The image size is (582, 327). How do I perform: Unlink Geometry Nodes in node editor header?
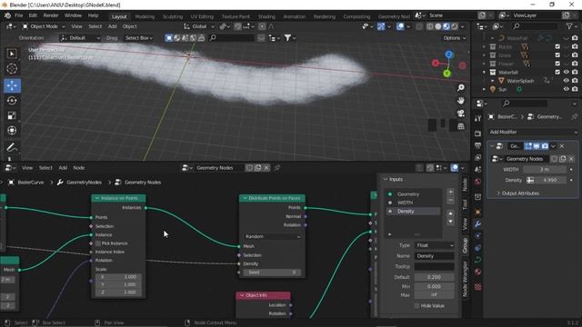pos(266,168)
